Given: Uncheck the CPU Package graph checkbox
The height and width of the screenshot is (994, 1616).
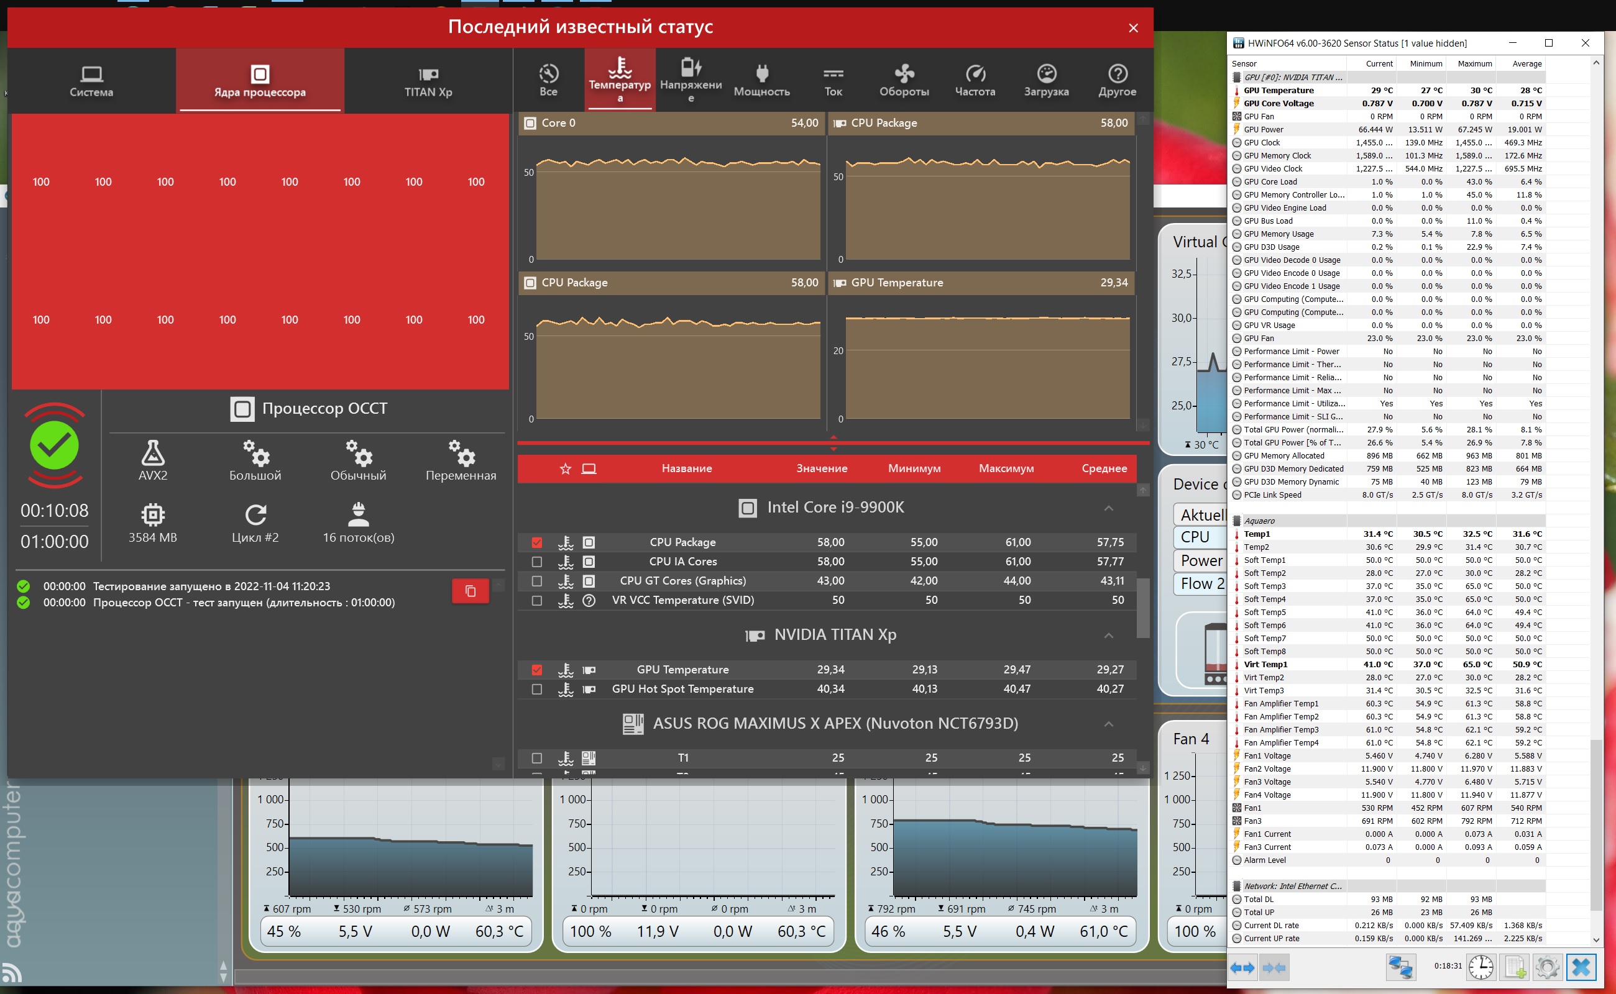Looking at the screenshot, I should click(536, 542).
